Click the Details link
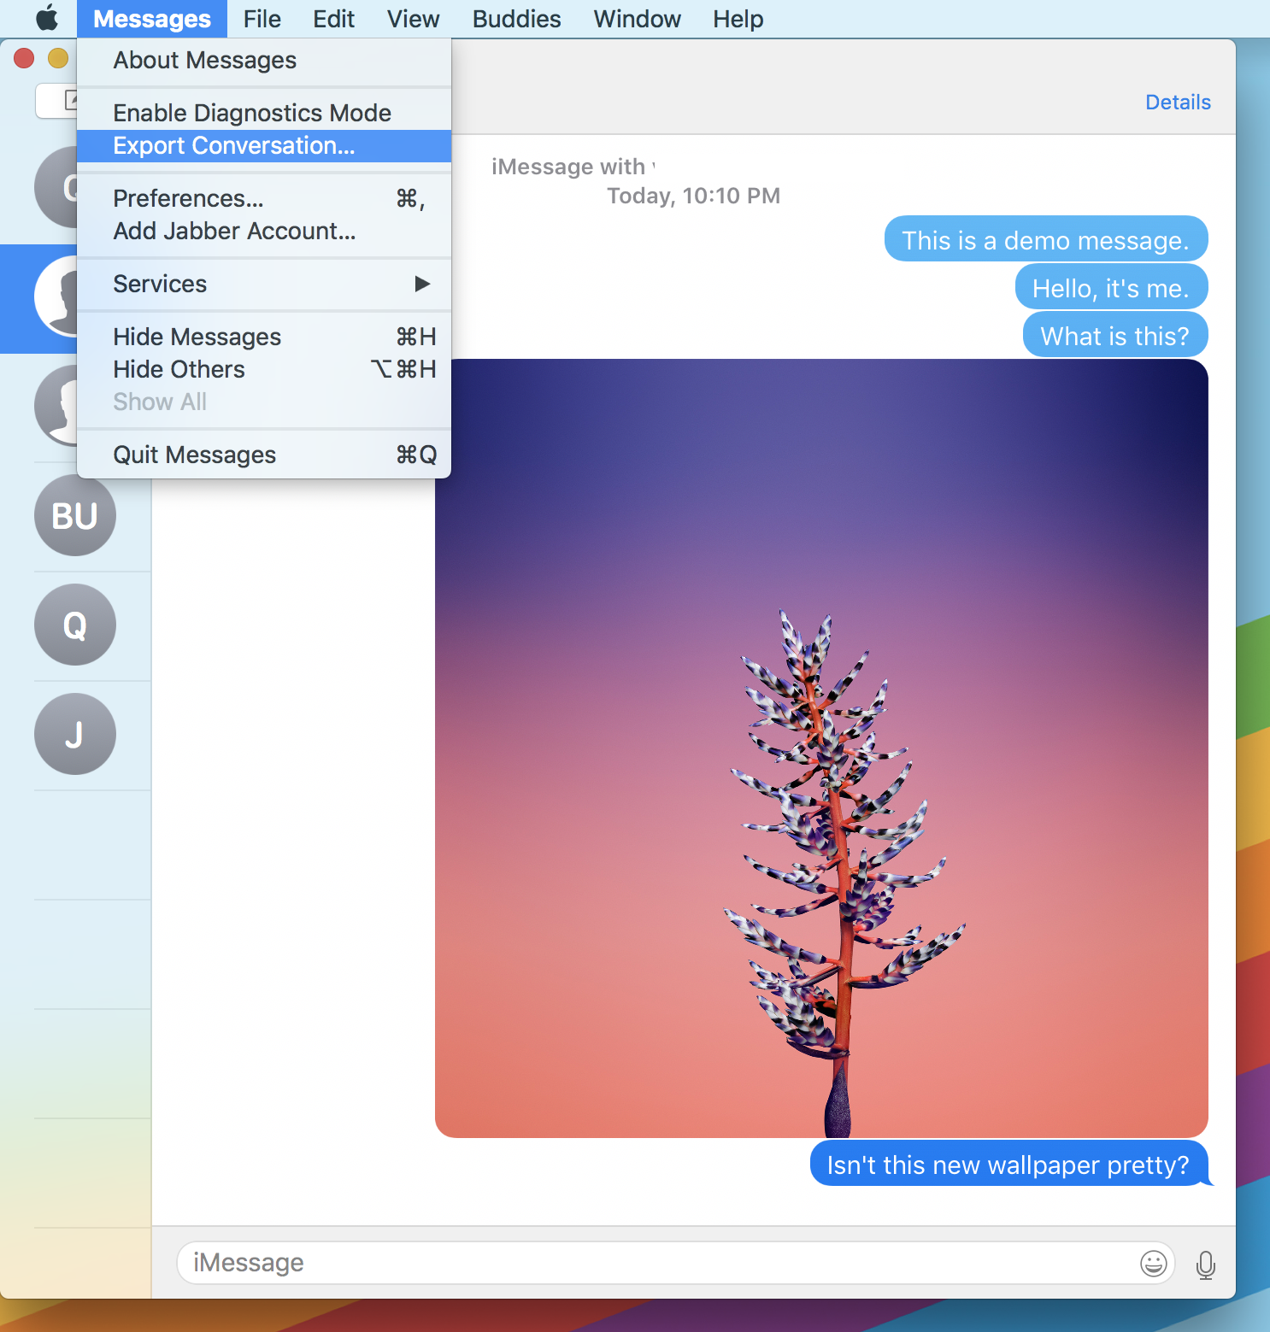1270x1332 pixels. (x=1178, y=103)
